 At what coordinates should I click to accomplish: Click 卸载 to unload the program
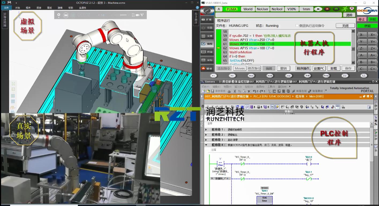point(334,68)
